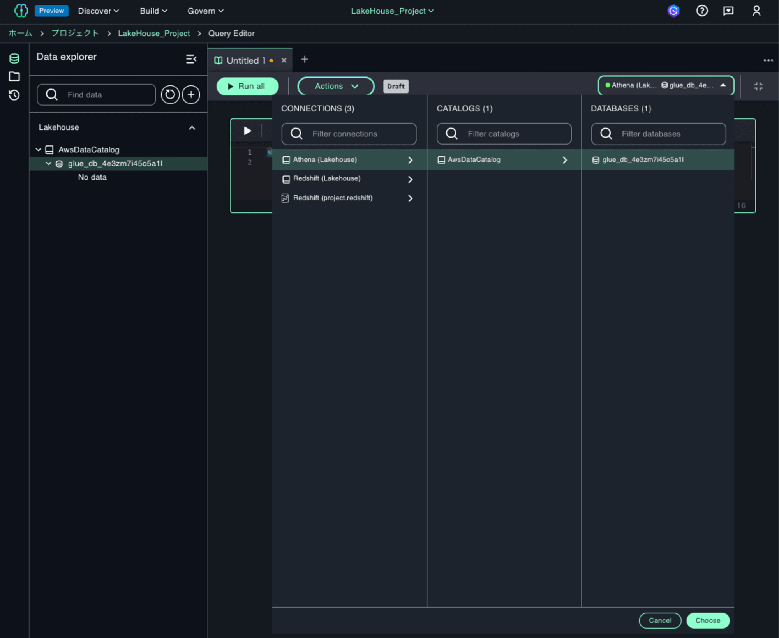Open the Actions dropdown
The width and height of the screenshot is (779, 638).
[x=336, y=86]
